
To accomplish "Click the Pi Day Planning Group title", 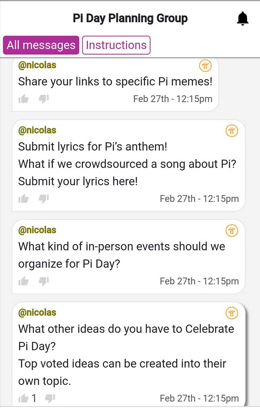I will (130, 18).
